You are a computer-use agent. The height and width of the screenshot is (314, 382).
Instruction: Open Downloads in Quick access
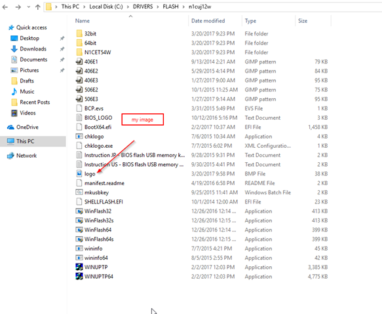point(33,49)
